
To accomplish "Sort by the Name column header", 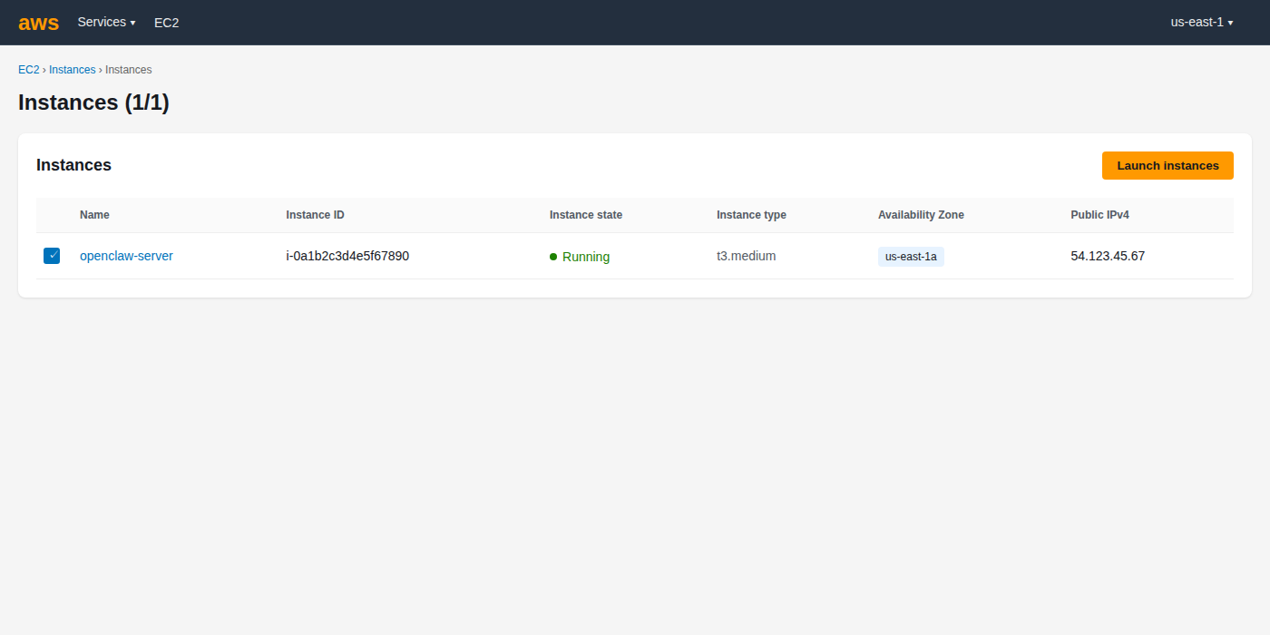I will pos(94,215).
